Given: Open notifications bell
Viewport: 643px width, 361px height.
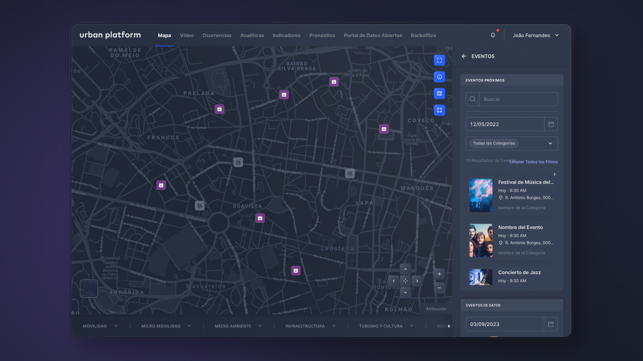Looking at the screenshot, I should [x=493, y=35].
